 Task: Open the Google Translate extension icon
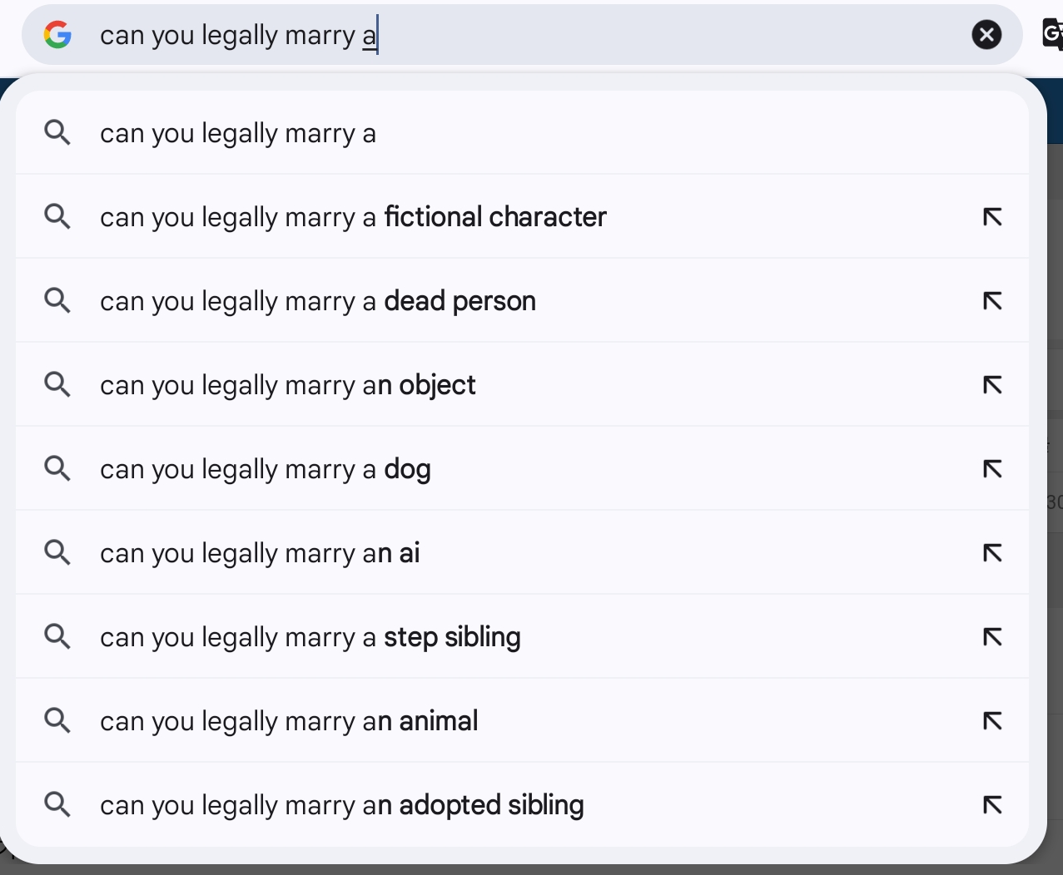tap(1052, 34)
